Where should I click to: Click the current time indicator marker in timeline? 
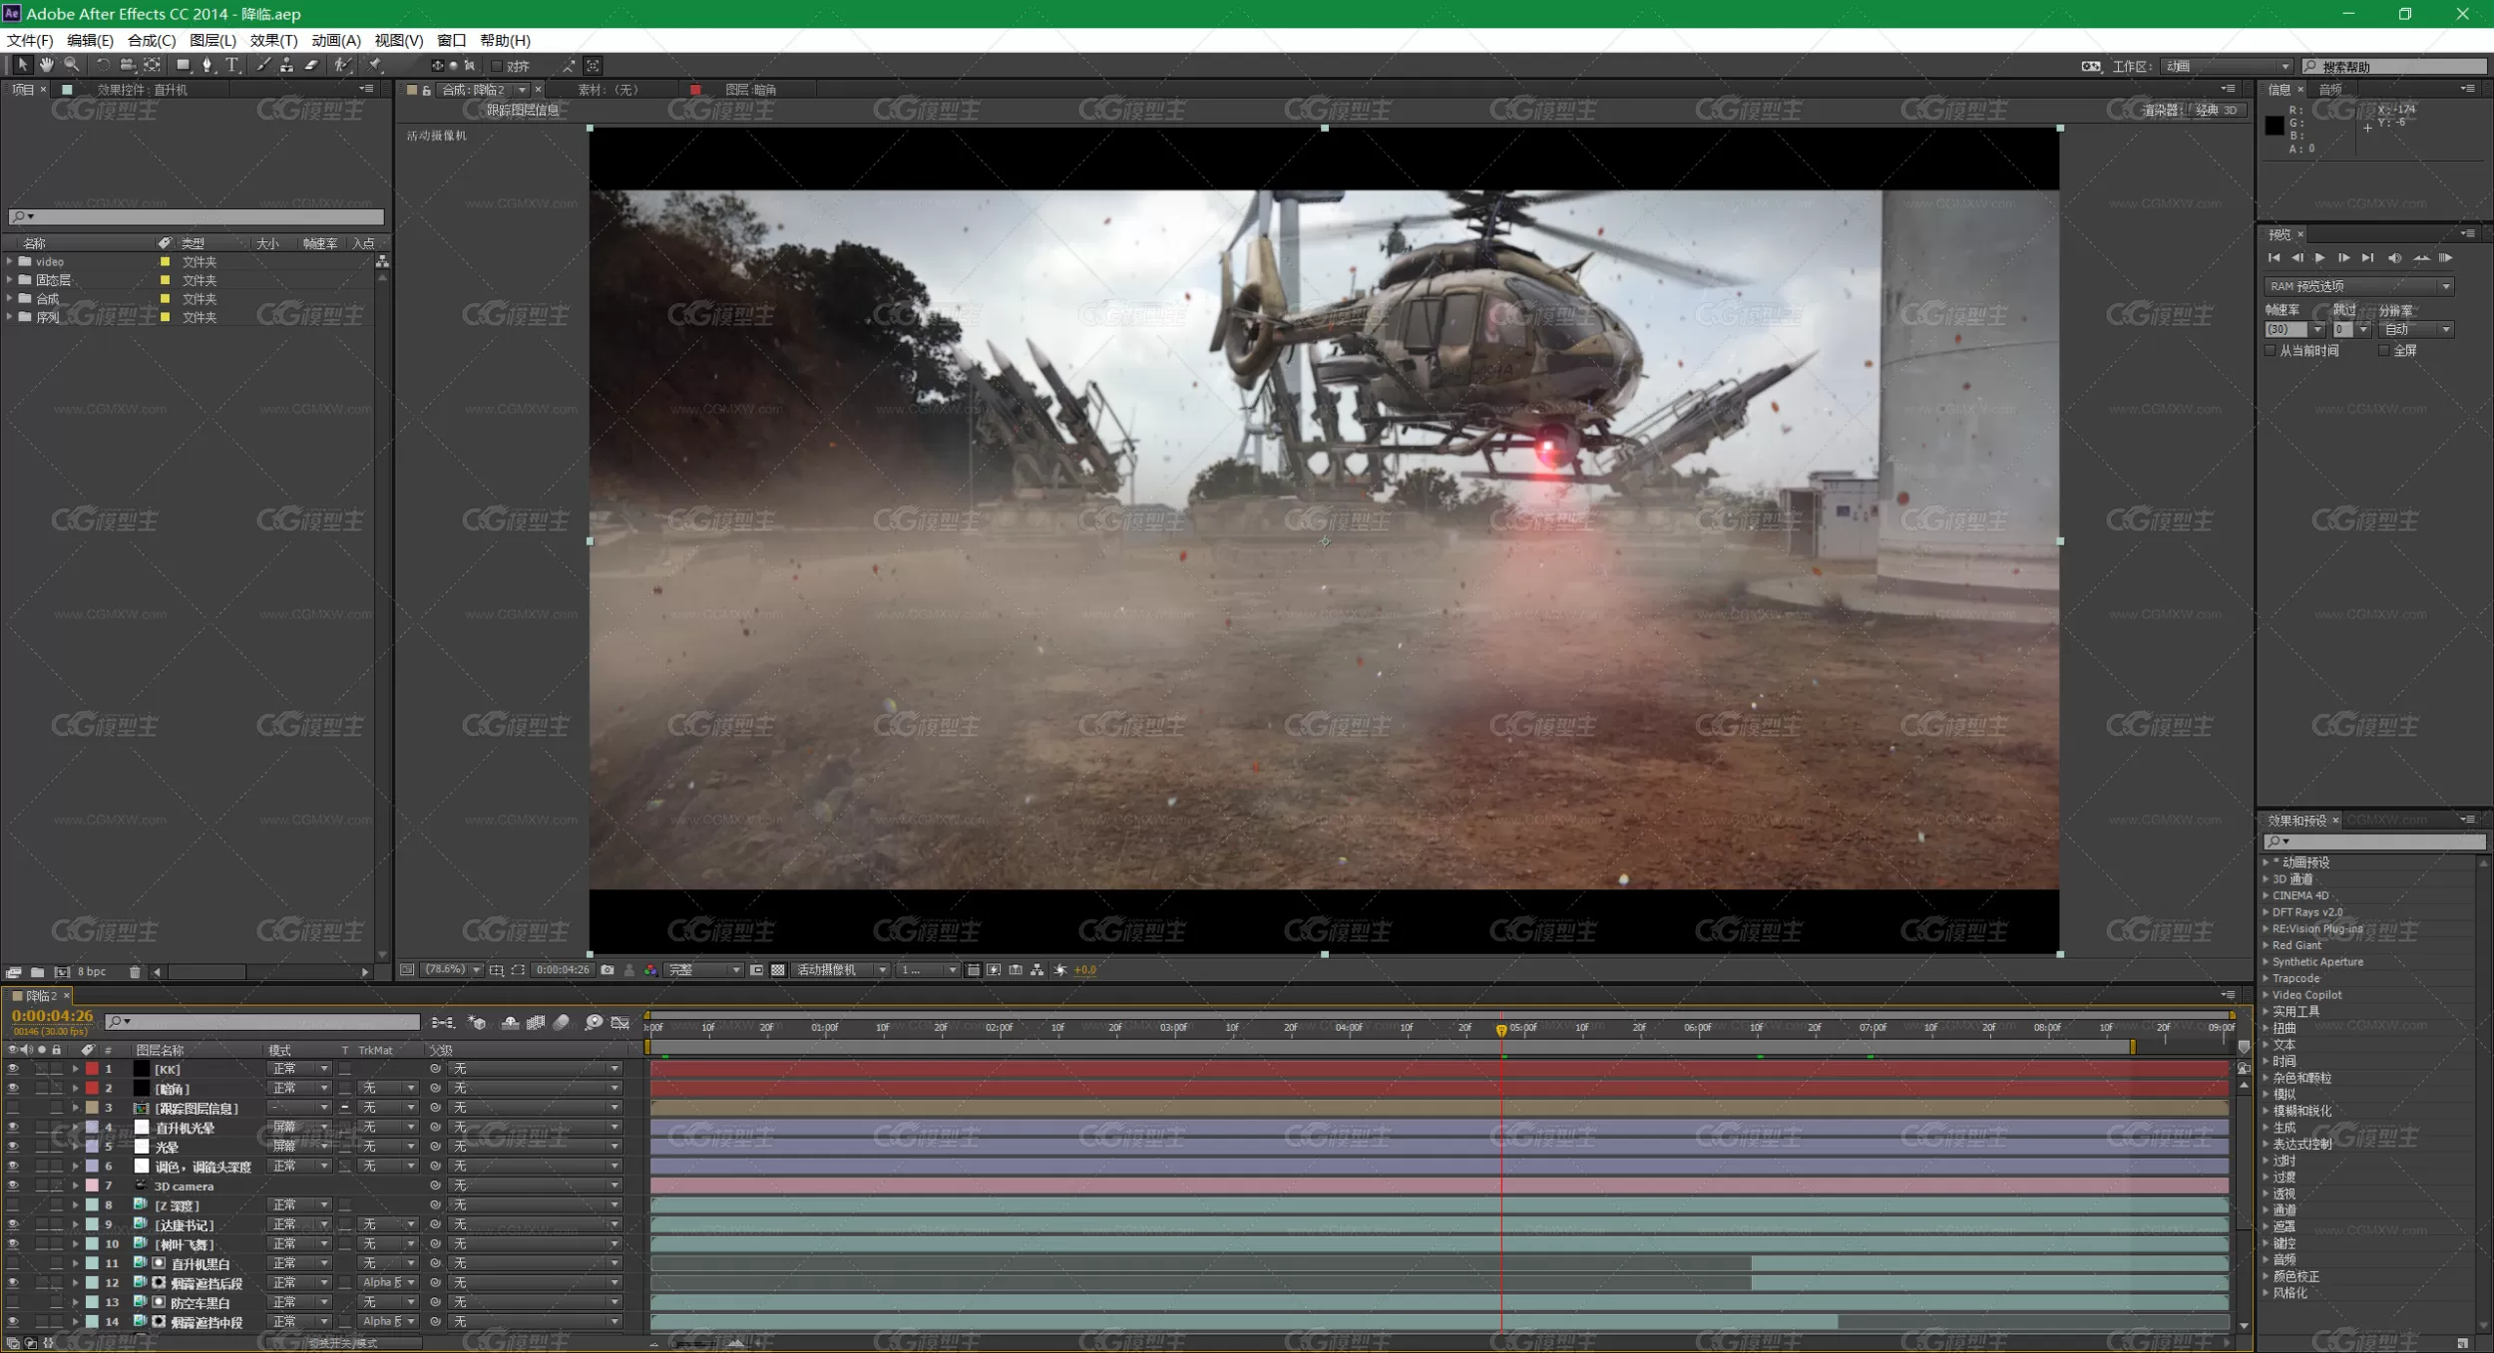click(x=1501, y=1029)
